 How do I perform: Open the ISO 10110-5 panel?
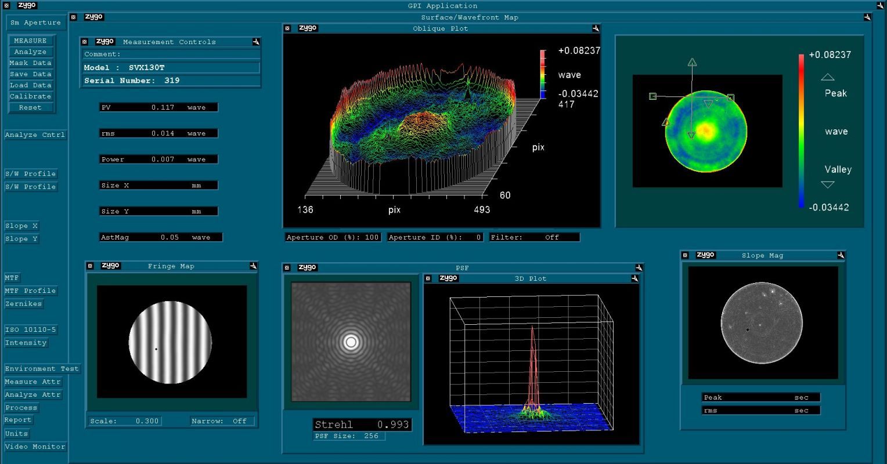[x=31, y=330]
